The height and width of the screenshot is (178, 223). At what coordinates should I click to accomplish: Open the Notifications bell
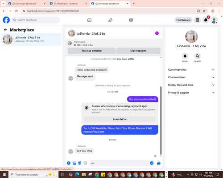206,20
